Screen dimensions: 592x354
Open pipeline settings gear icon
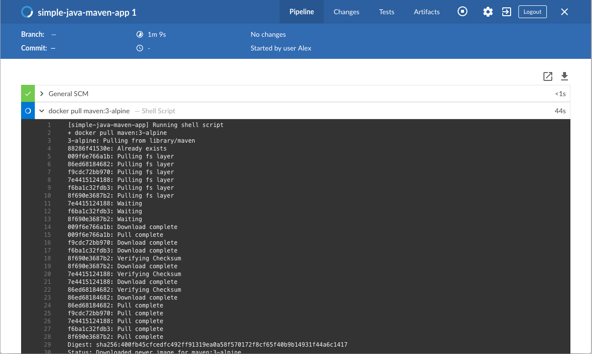point(488,12)
